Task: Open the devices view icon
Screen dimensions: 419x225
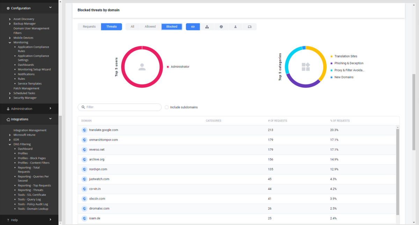Action: tap(249, 27)
